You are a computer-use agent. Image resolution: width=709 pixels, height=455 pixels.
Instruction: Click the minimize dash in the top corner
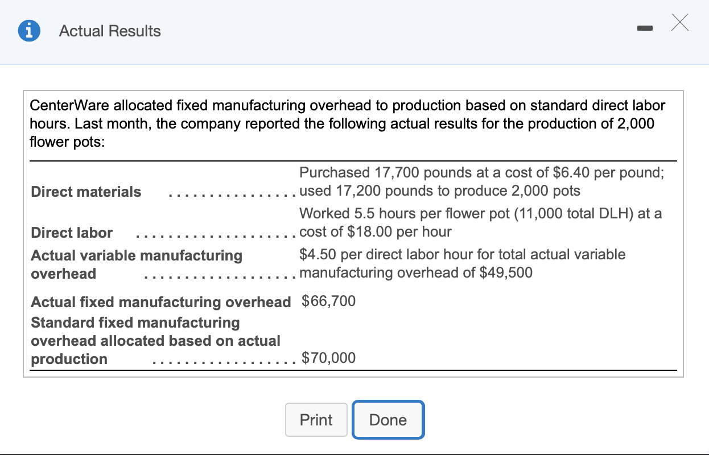(x=645, y=27)
